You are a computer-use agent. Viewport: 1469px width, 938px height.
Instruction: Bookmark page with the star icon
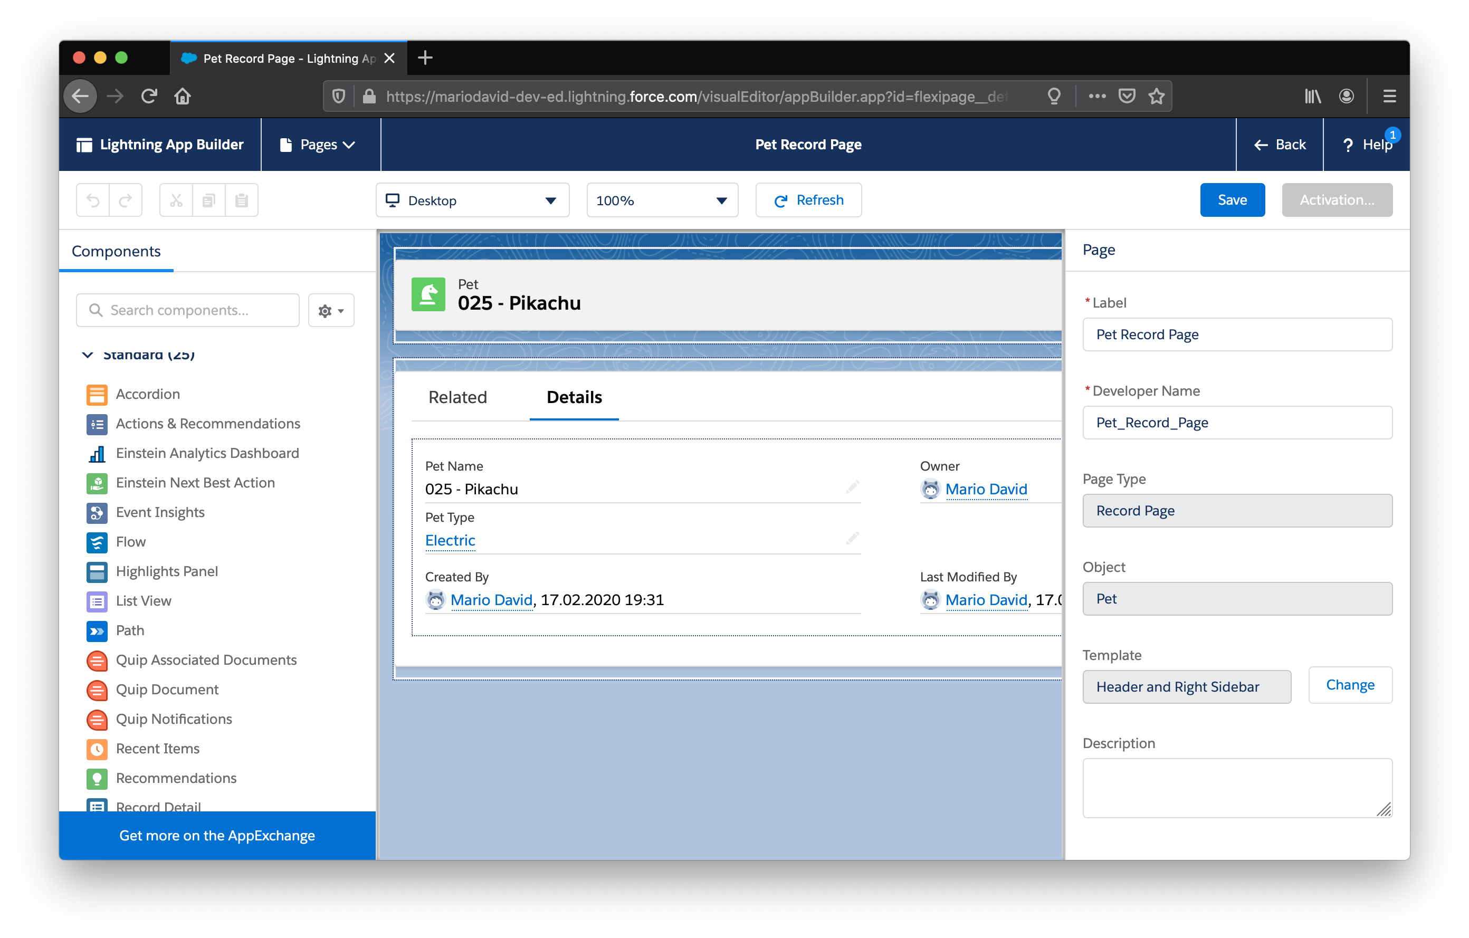pyautogui.click(x=1157, y=95)
